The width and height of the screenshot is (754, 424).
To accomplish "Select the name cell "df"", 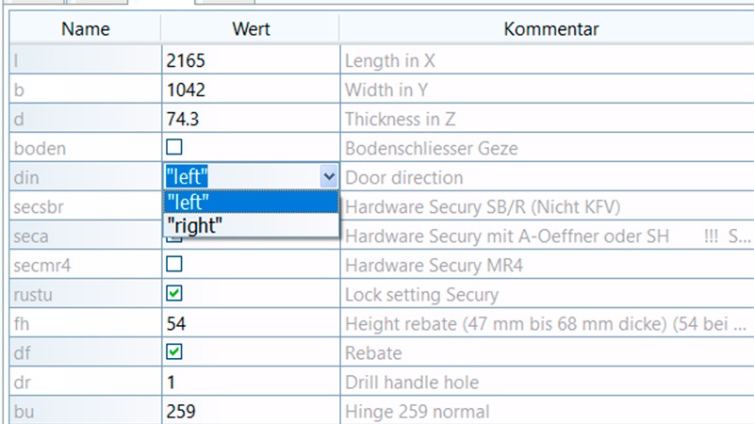I will (x=86, y=352).
